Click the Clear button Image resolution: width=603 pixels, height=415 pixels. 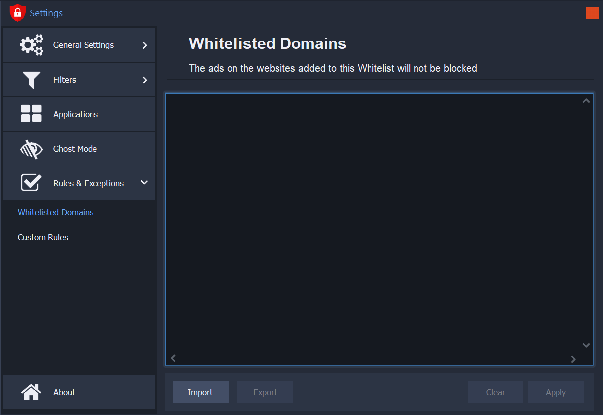pyautogui.click(x=496, y=392)
